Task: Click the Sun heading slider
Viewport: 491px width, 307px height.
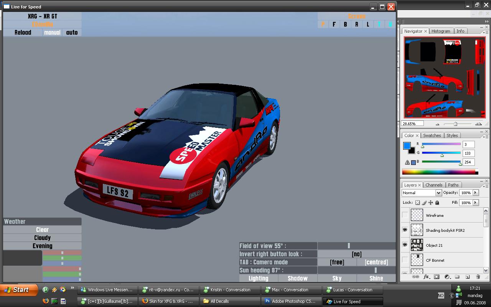Action: [357, 271]
